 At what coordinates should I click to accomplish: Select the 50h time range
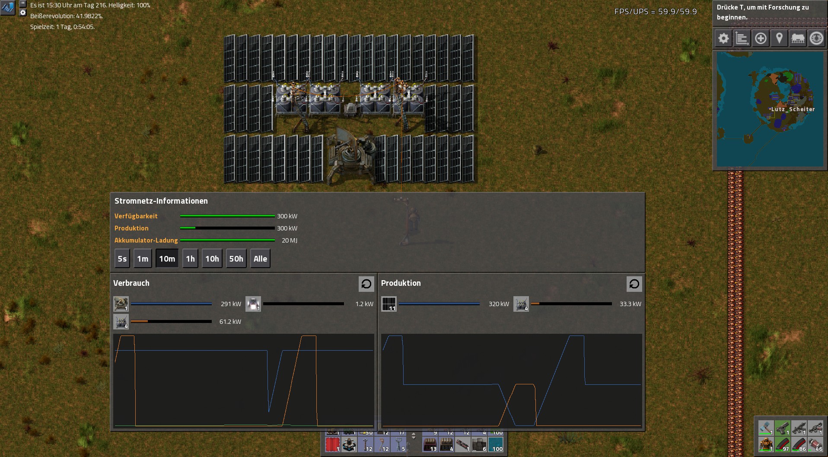pyautogui.click(x=236, y=259)
